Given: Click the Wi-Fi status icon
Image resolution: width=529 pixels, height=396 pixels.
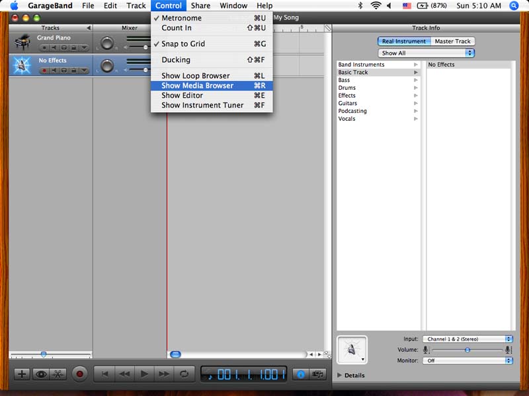Looking at the screenshot, I should [x=376, y=5].
